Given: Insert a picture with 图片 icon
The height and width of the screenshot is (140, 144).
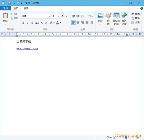Looking at the screenshot, I should [100, 16].
